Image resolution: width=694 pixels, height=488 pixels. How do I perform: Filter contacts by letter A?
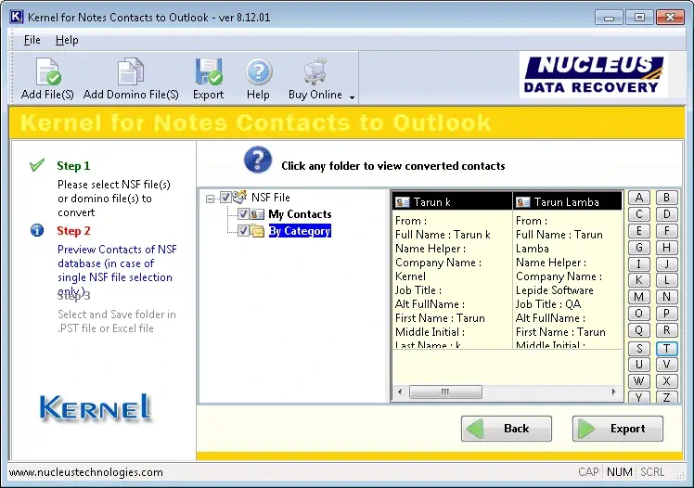click(639, 198)
